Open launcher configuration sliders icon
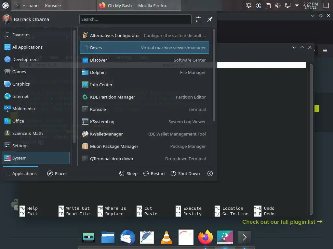The image size is (333, 249). point(198,19)
